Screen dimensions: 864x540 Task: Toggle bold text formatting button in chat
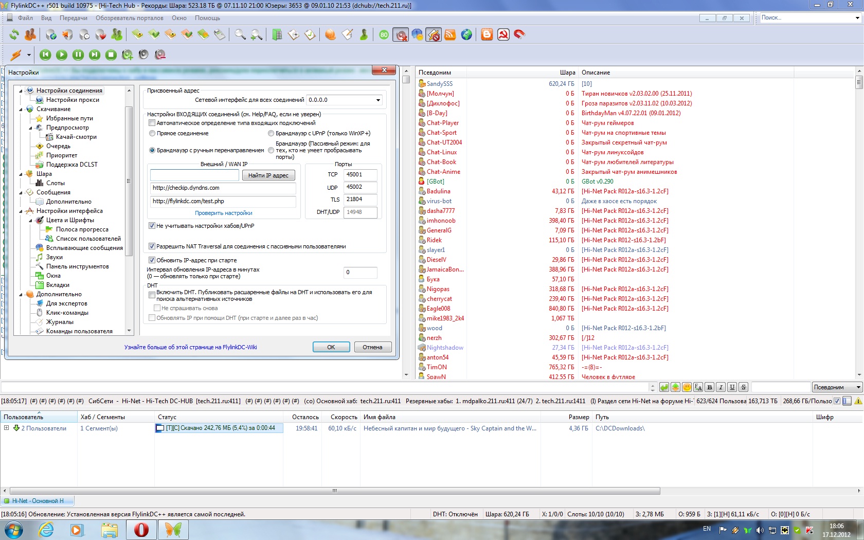pyautogui.click(x=709, y=387)
